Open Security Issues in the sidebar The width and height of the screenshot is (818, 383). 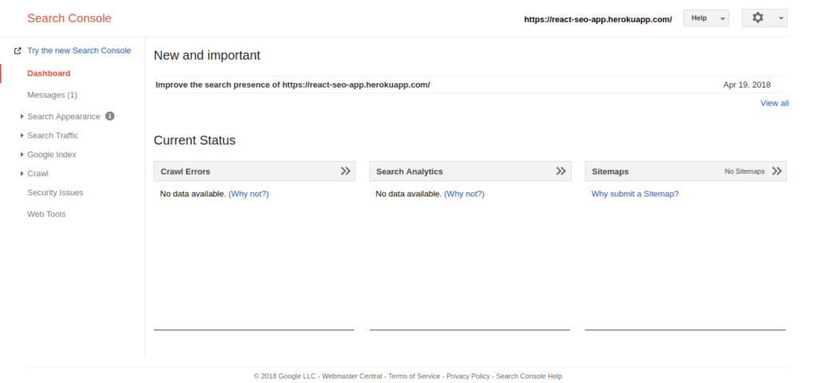(55, 193)
